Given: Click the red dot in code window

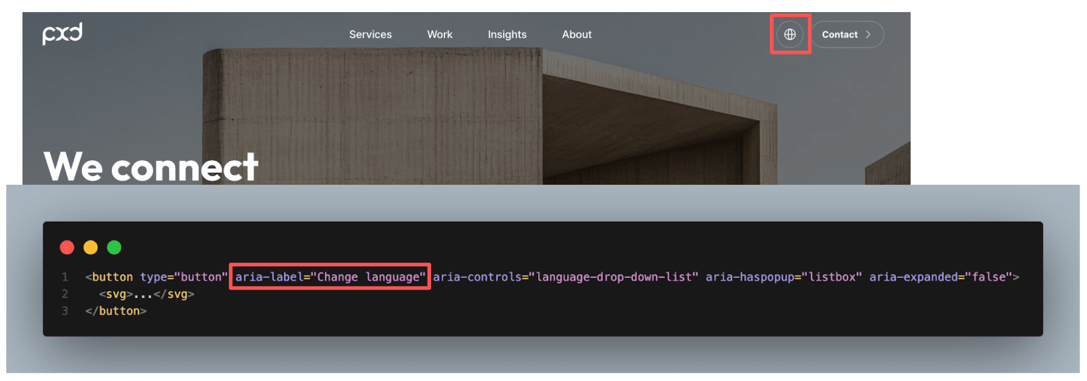Looking at the screenshot, I should (67, 247).
